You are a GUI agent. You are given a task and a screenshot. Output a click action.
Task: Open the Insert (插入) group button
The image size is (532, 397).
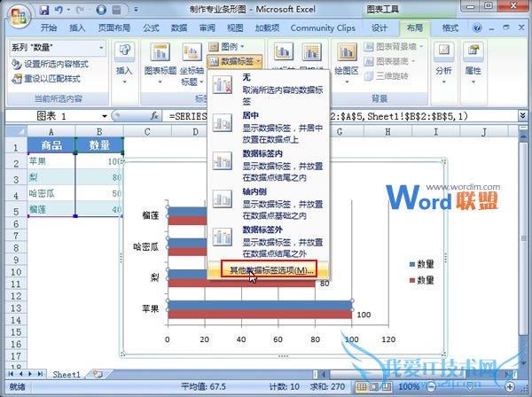pos(124,63)
